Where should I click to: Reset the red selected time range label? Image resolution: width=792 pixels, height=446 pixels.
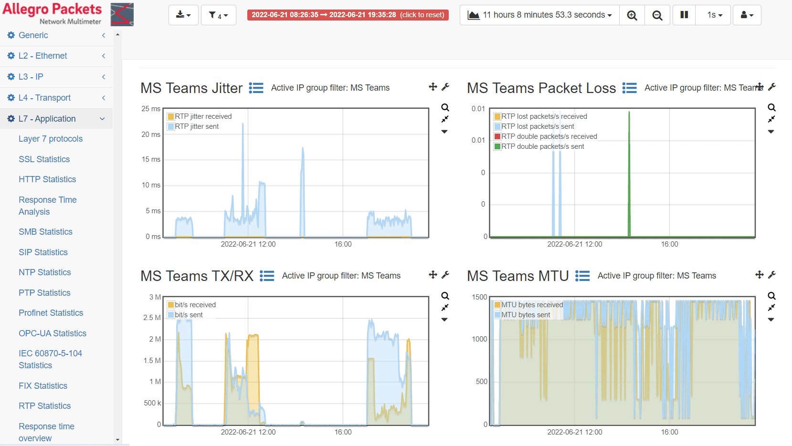pos(348,15)
